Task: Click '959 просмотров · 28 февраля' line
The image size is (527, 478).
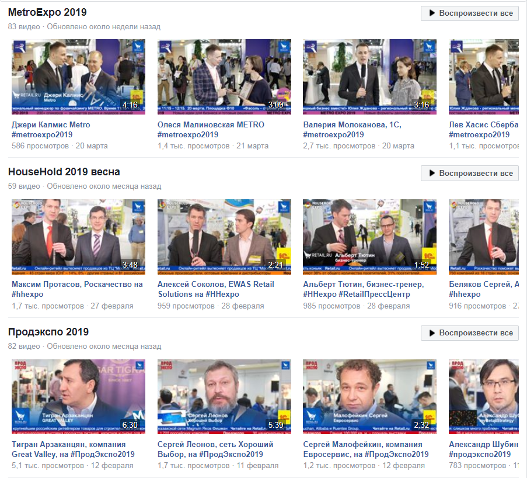Action: point(211,306)
